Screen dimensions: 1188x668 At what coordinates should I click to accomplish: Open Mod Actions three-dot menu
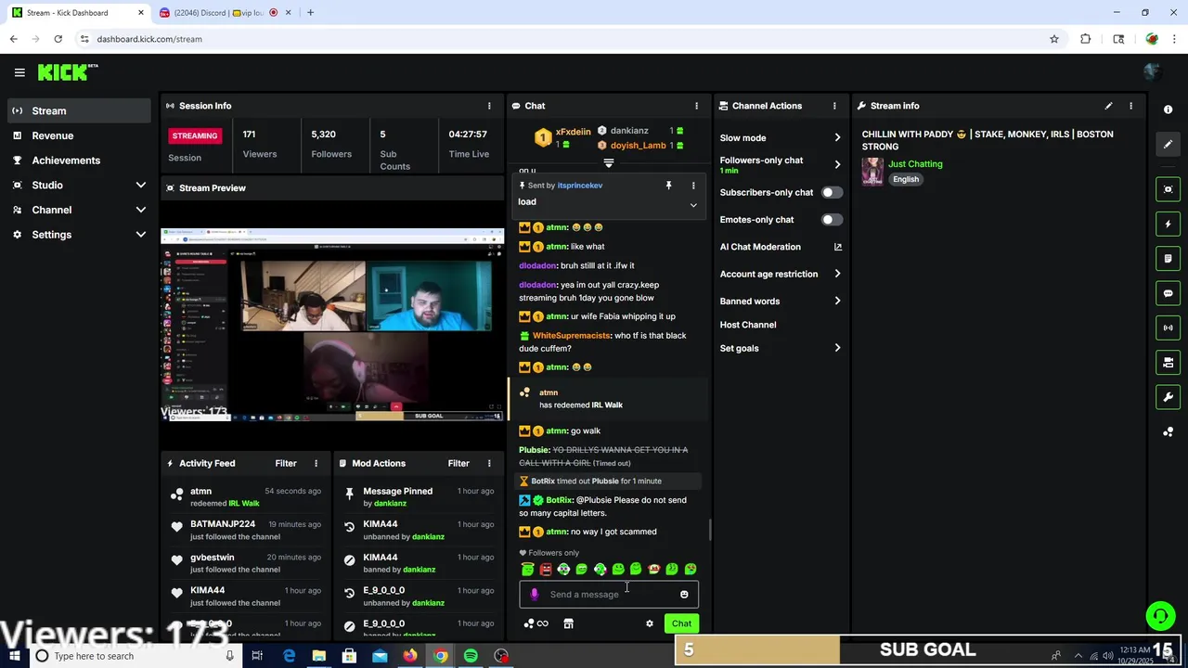click(x=489, y=463)
